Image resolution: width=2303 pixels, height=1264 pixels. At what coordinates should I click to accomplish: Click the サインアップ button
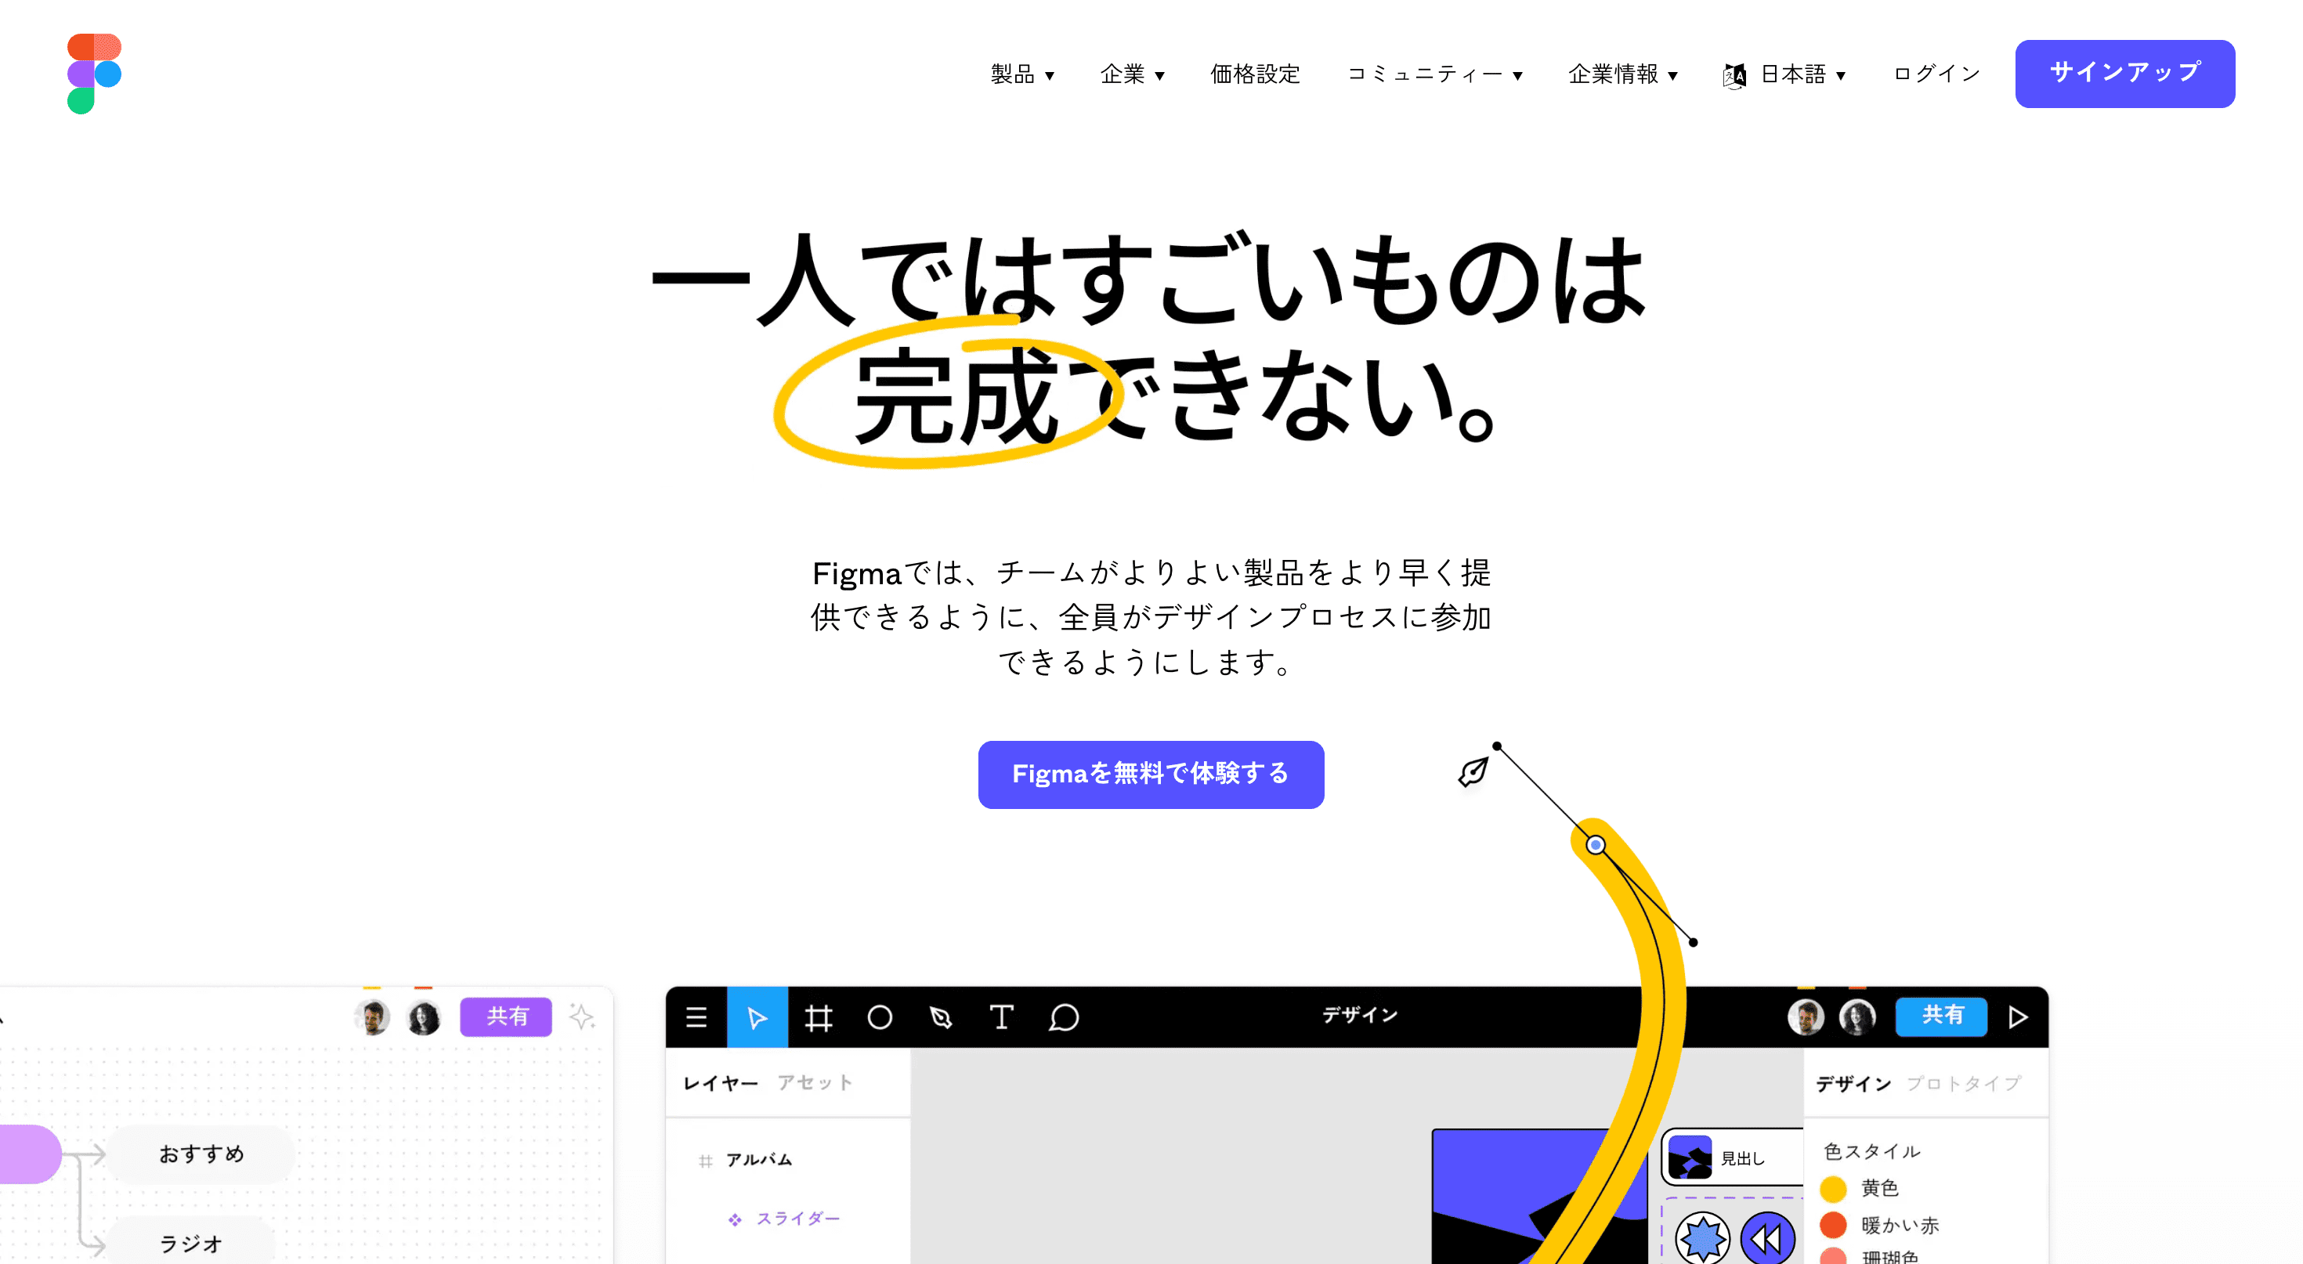2124,74
